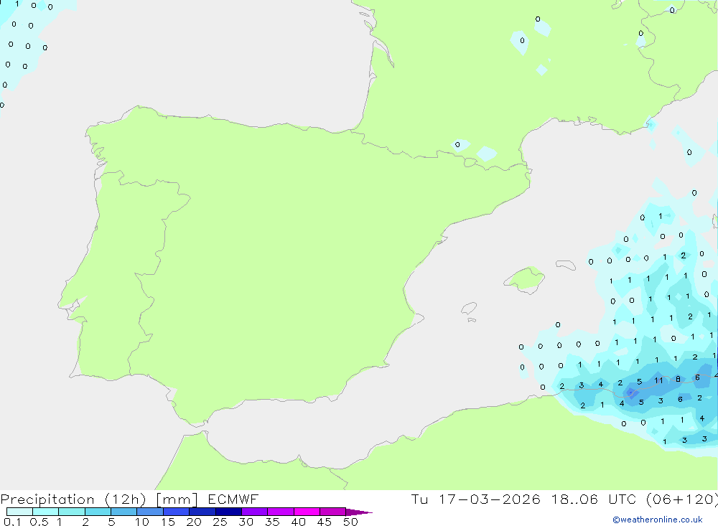Click the legend label '10'

(x=142, y=522)
